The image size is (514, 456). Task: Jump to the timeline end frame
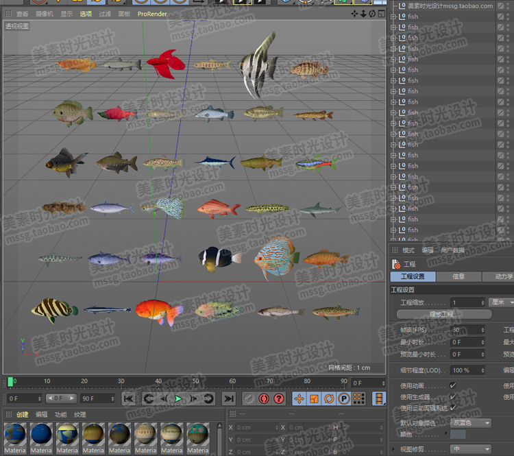coord(228,398)
